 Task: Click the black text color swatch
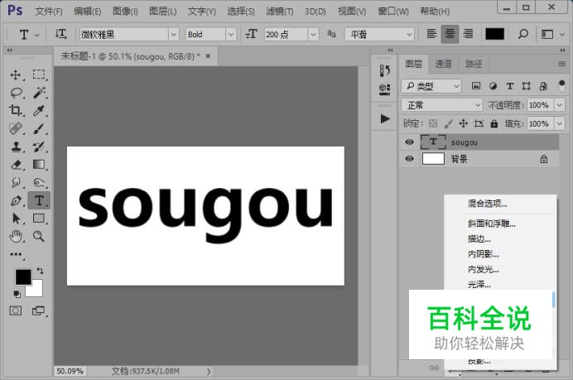[x=494, y=34]
